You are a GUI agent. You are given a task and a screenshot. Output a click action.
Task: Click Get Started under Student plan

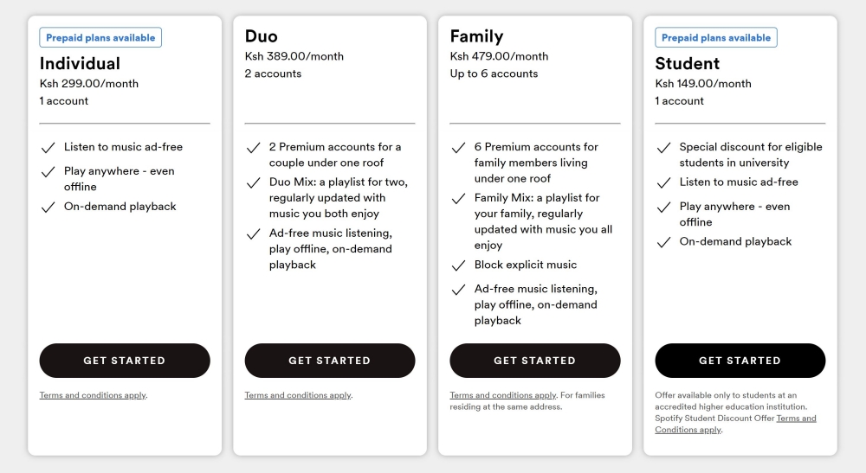[740, 361]
